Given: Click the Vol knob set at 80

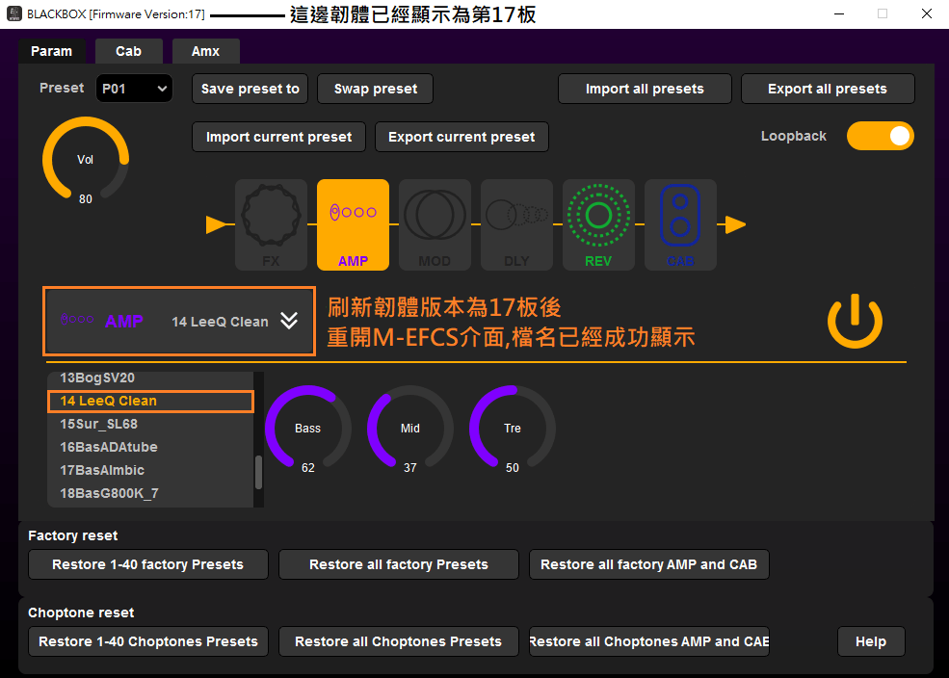Looking at the screenshot, I should (86, 160).
